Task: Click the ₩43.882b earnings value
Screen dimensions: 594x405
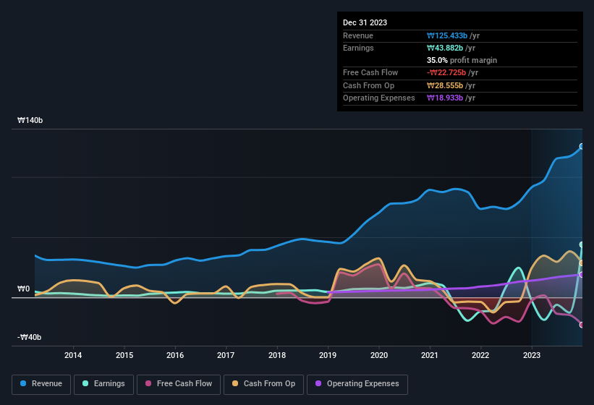Action: (x=445, y=48)
